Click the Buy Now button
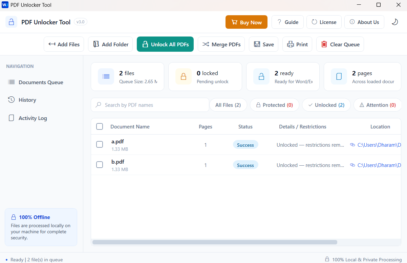The image size is (407, 263). (x=247, y=22)
